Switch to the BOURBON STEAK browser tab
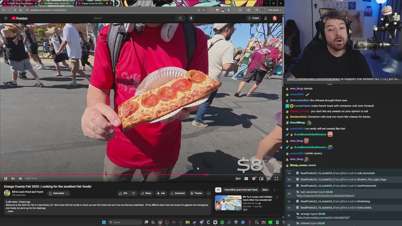The width and height of the screenshot is (402, 226). [x=57, y=3]
